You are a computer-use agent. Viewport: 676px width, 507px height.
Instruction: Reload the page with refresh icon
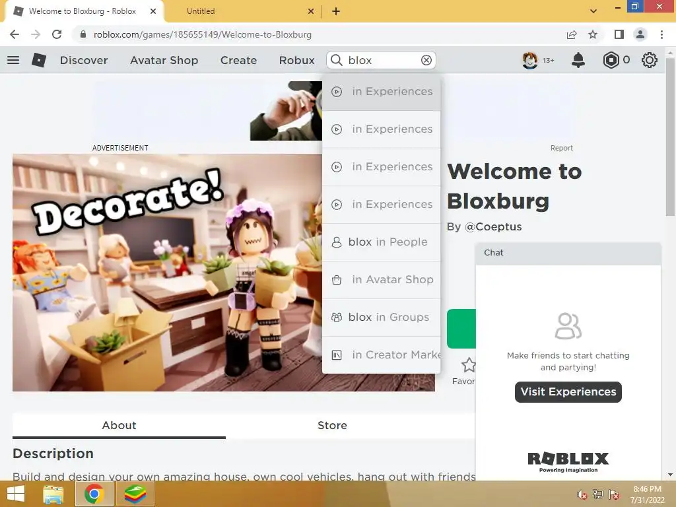point(57,34)
